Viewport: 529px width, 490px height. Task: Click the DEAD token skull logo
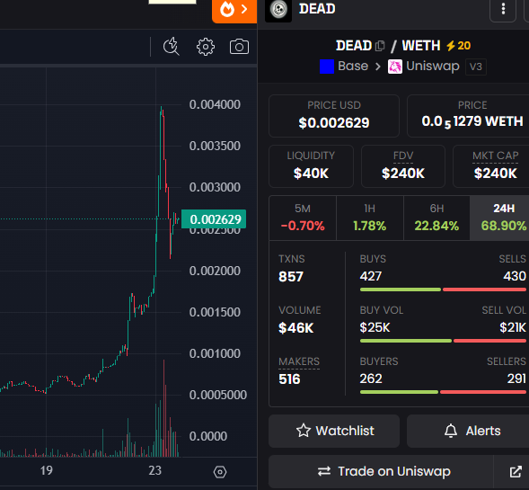click(278, 10)
